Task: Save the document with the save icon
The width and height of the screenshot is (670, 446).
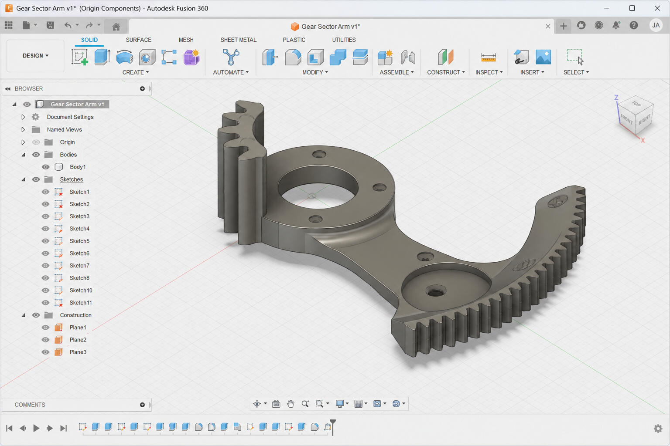Action: pyautogui.click(x=50, y=25)
